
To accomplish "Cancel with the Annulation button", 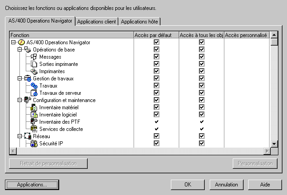I will click(226, 185).
